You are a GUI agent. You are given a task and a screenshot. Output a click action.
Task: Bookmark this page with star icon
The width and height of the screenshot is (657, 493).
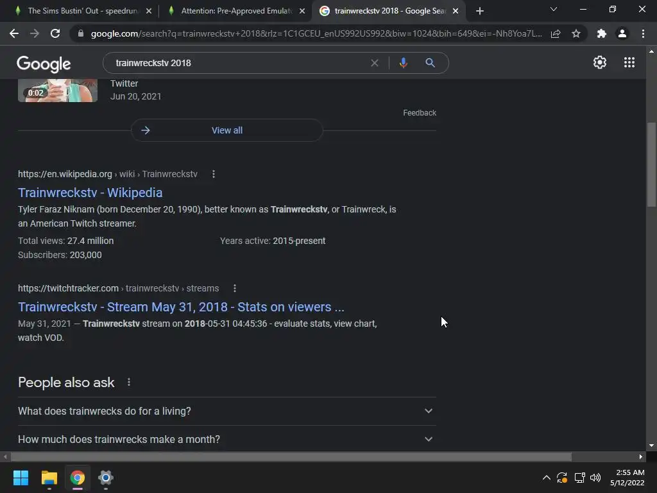tap(576, 33)
